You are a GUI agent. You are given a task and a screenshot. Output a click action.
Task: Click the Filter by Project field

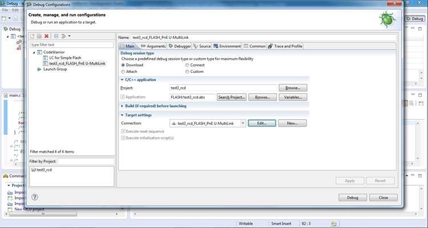tap(86, 161)
